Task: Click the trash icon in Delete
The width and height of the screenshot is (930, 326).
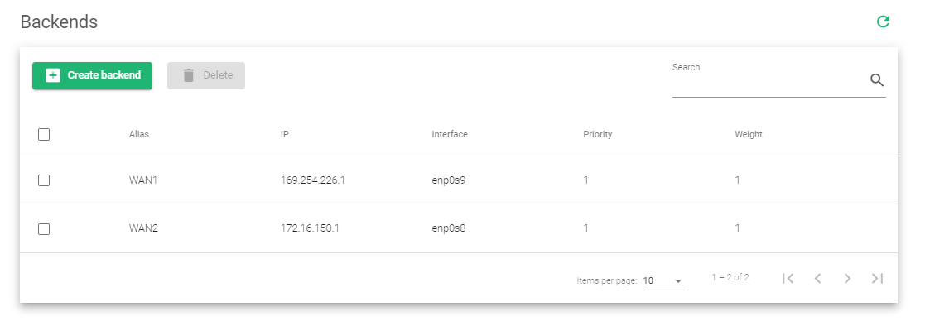Action: coord(189,75)
